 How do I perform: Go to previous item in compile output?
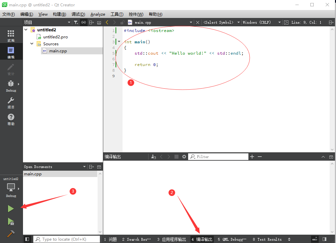click(162, 157)
